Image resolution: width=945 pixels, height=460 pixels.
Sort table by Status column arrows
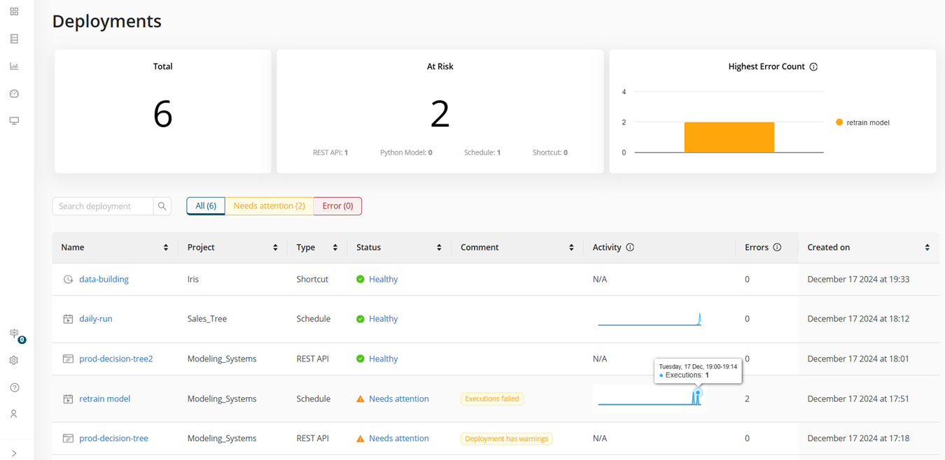[x=439, y=247]
